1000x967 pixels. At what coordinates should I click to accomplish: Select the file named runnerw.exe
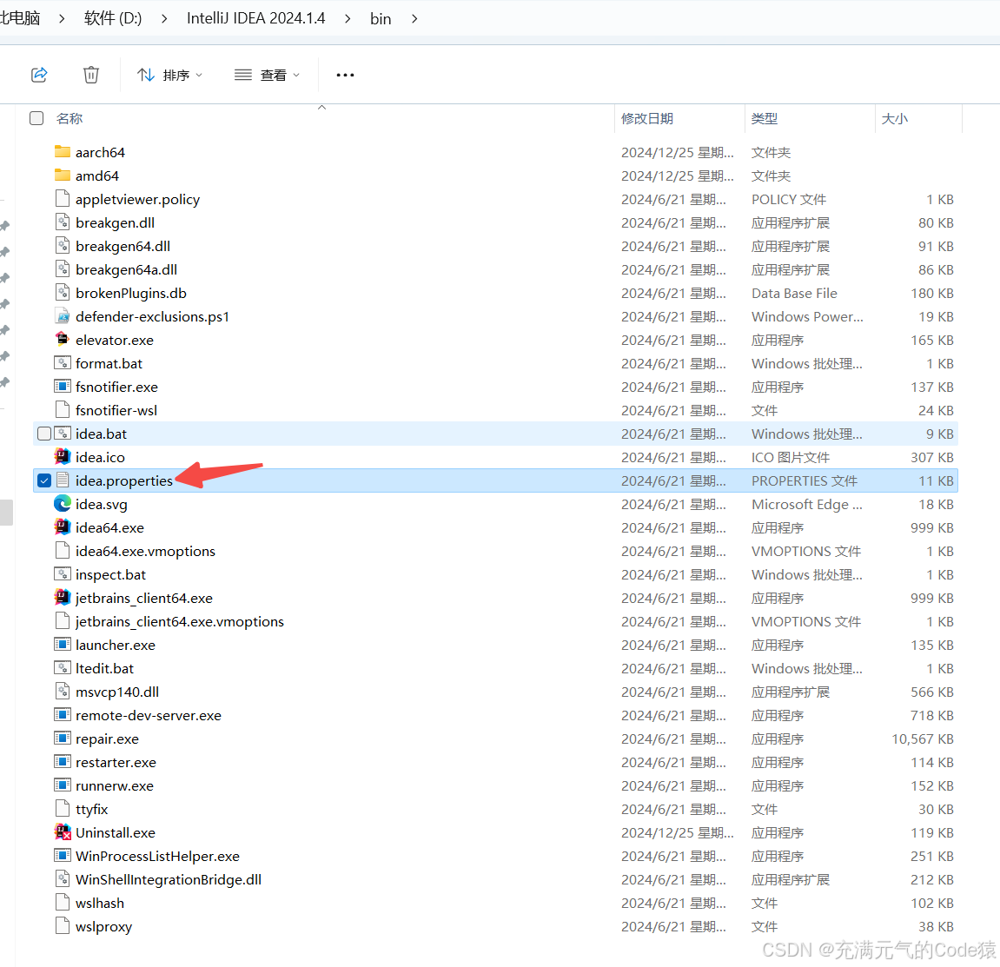[x=114, y=785]
